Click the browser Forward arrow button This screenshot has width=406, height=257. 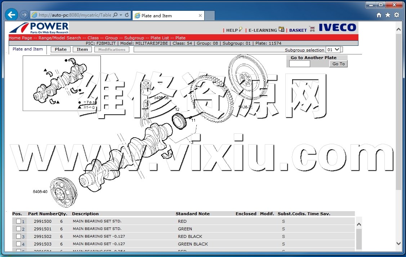click(x=24, y=15)
